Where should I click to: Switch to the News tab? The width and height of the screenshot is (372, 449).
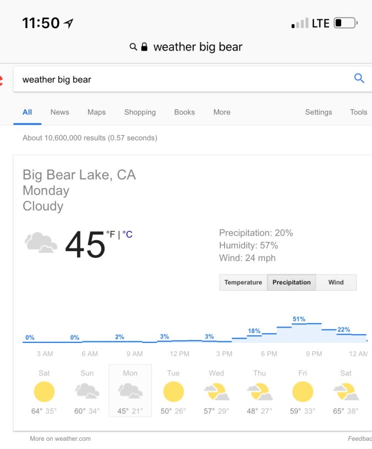[60, 112]
